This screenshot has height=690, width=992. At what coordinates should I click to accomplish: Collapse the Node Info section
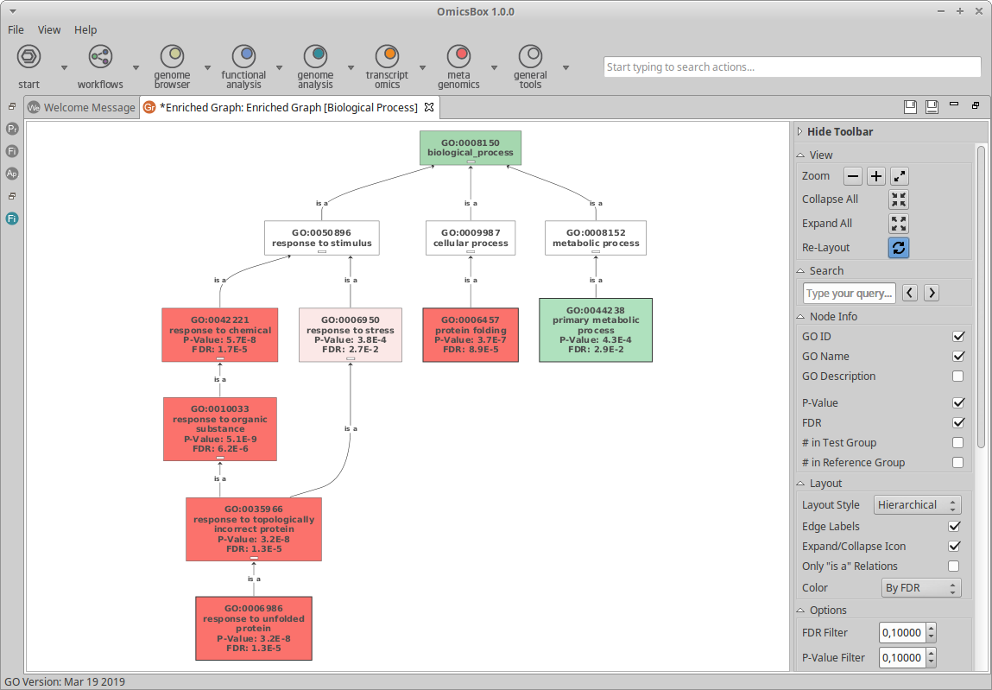[x=801, y=317]
